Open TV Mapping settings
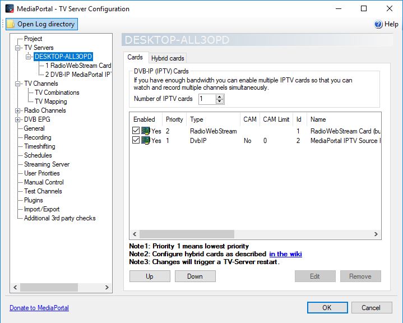Screen dimensions: 403x323 pyautogui.click(x=51, y=101)
